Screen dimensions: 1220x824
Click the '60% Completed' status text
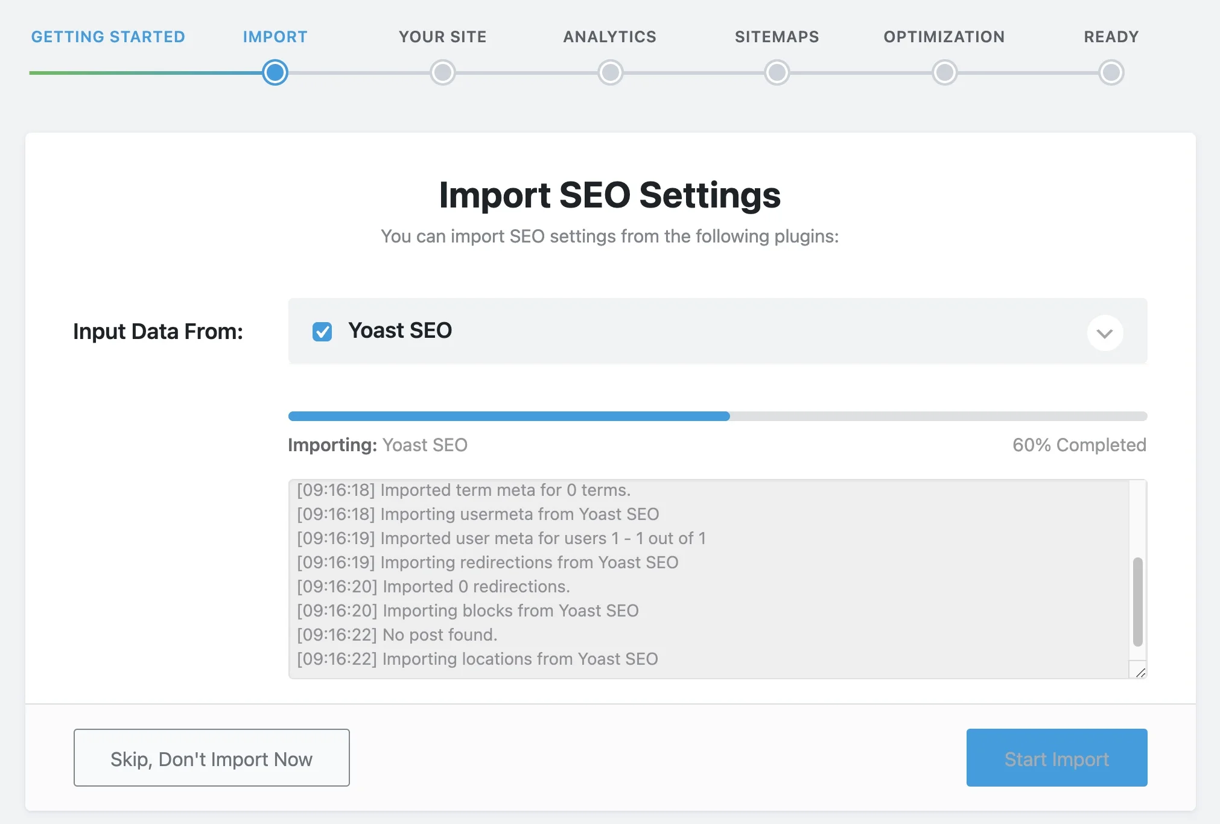tap(1079, 445)
